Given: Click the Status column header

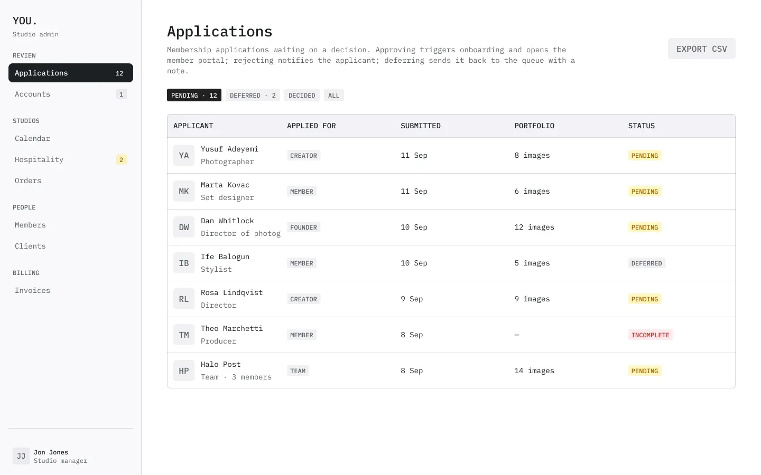Looking at the screenshot, I should (x=642, y=126).
